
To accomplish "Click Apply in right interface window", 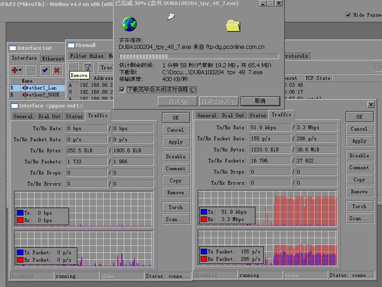I will (359, 141).
